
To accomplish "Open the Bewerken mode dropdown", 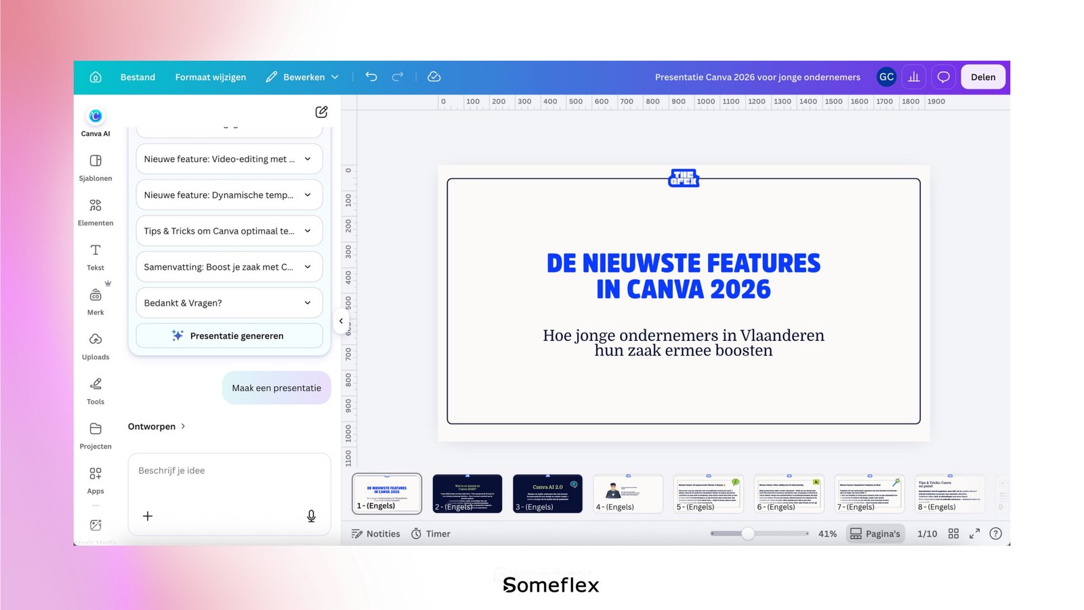I will (x=302, y=77).
